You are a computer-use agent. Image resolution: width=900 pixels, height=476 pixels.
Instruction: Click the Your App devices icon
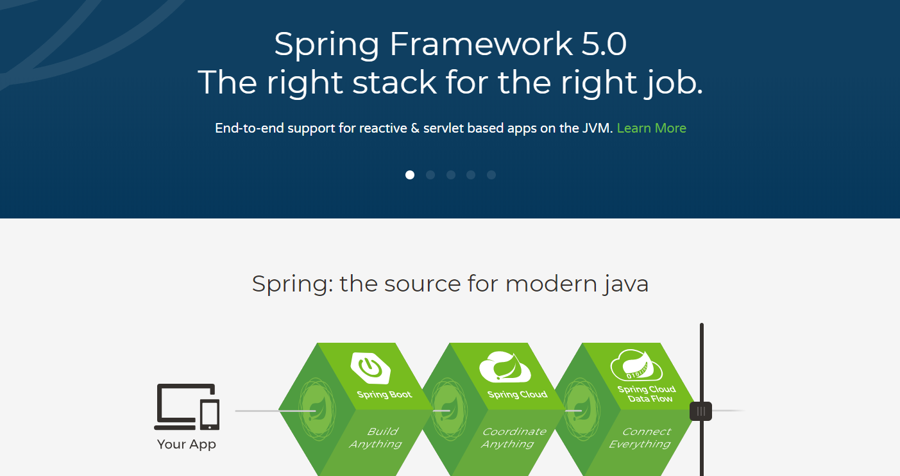point(187,407)
